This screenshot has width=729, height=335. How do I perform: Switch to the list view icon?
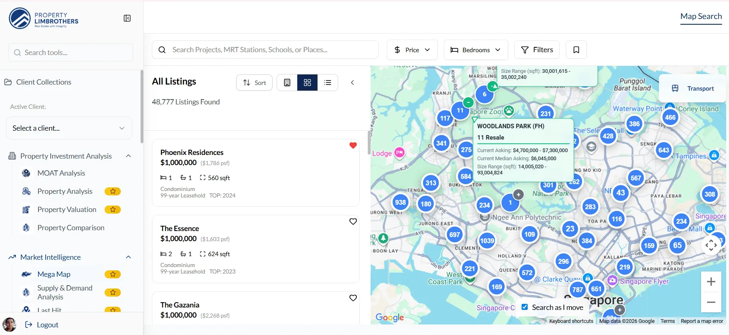328,83
